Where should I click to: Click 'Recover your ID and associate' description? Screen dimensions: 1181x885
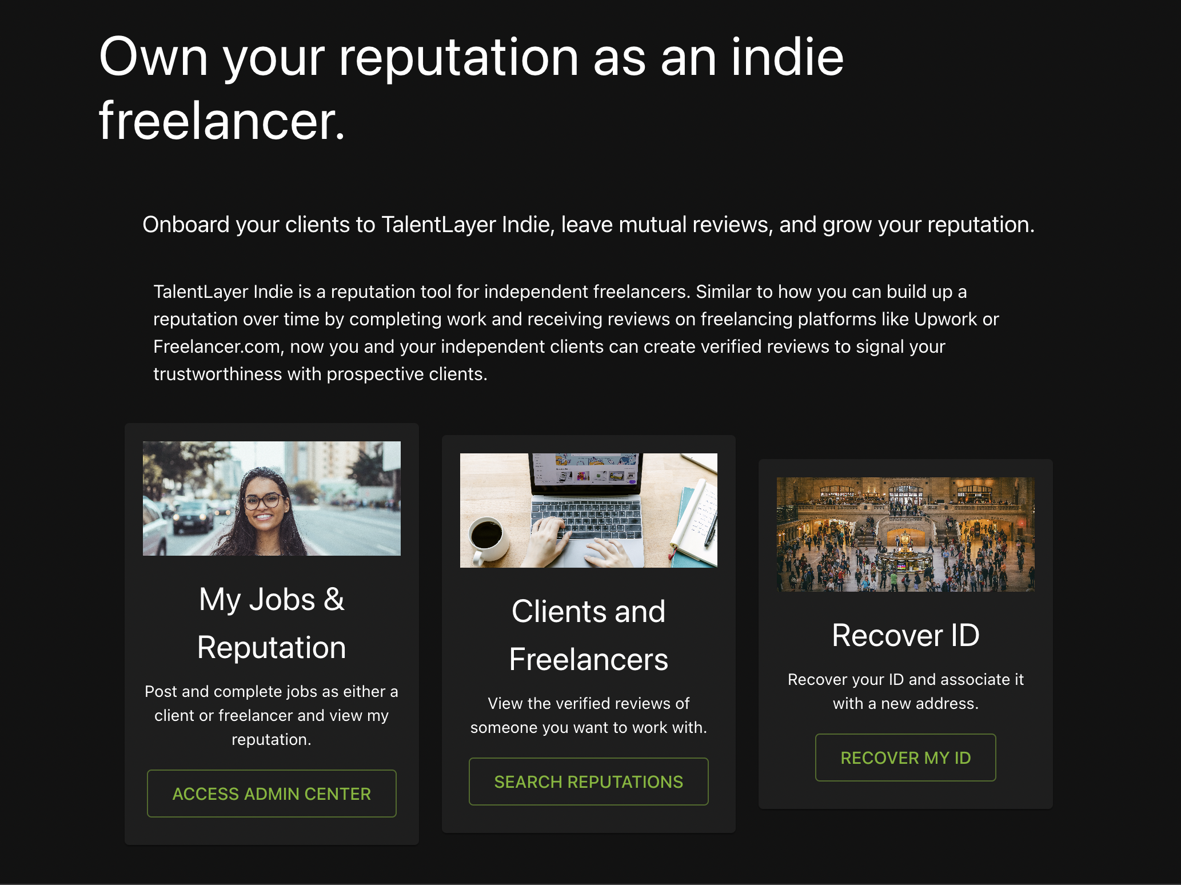pos(905,691)
